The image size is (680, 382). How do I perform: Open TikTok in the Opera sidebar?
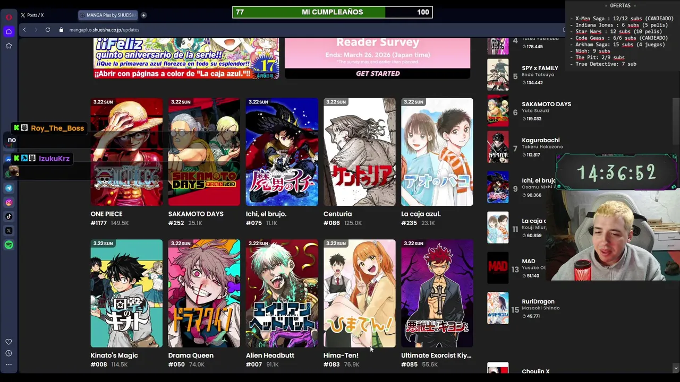8,216
